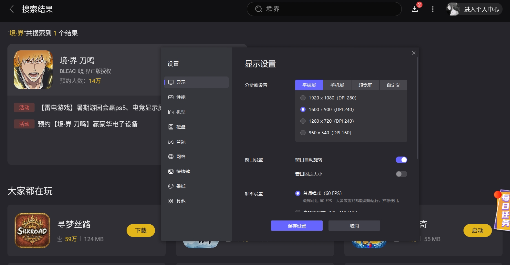Click the 寻梦丝路 game title
The width and height of the screenshot is (510, 265).
point(74,224)
